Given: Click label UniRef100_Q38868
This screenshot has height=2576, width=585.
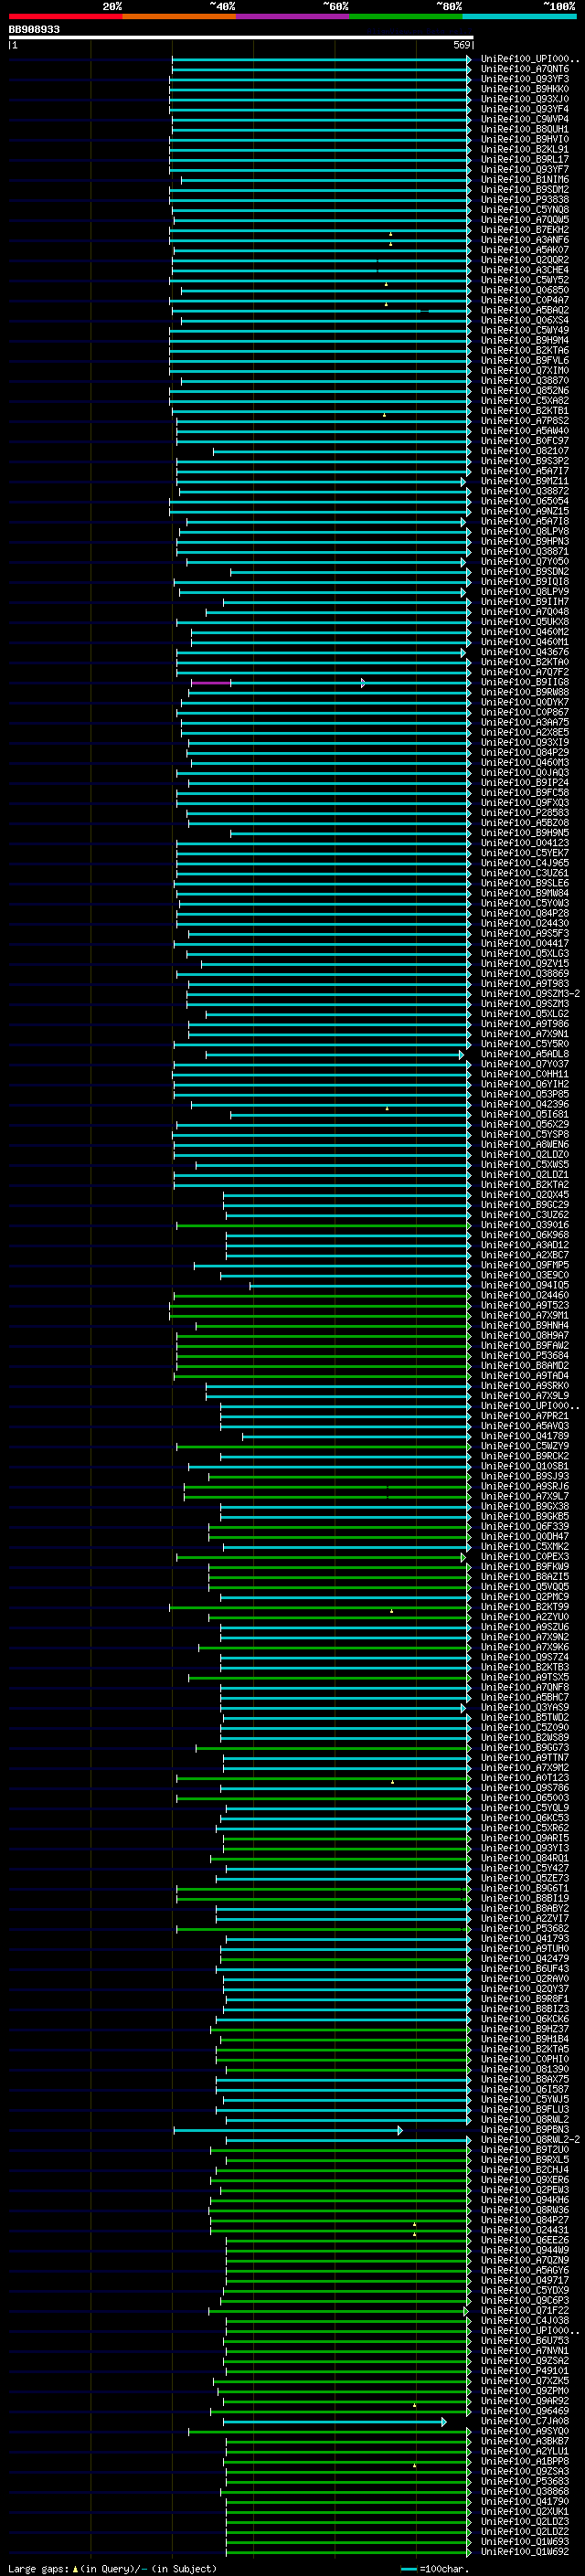Looking at the screenshot, I should [x=525, y=2491].
